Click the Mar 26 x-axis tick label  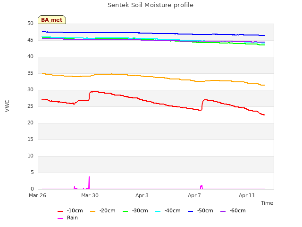37,195
